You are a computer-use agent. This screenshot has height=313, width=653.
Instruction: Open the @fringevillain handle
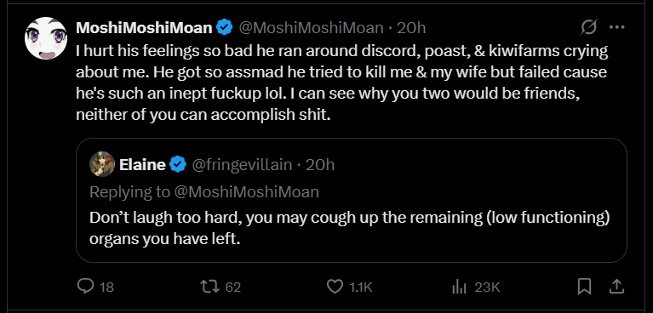click(242, 165)
